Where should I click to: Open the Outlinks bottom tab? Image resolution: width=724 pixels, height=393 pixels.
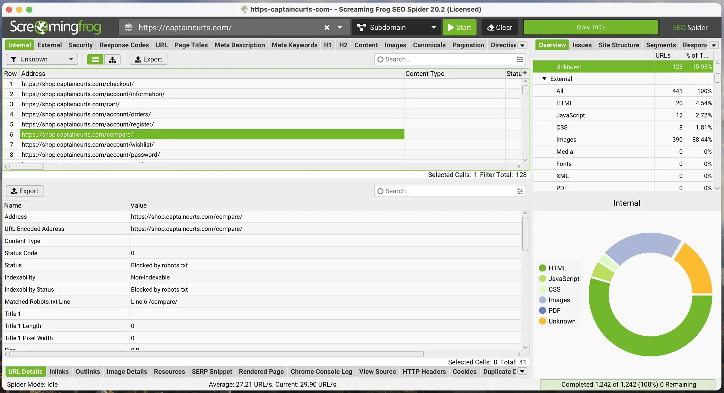(88, 372)
